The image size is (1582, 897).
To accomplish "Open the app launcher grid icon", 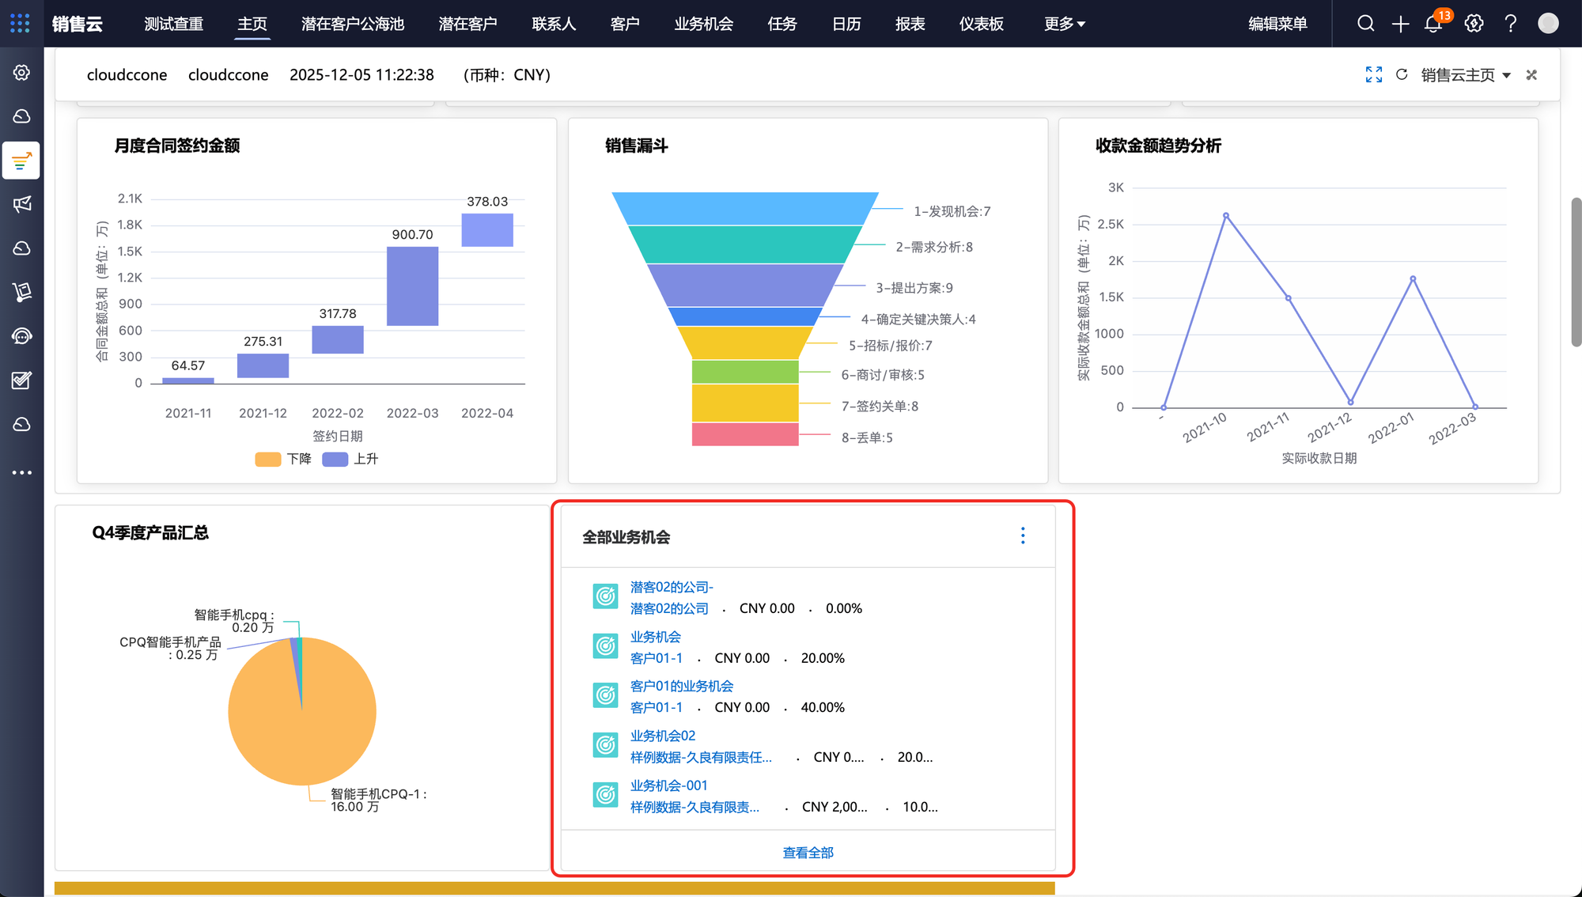I will tap(21, 24).
